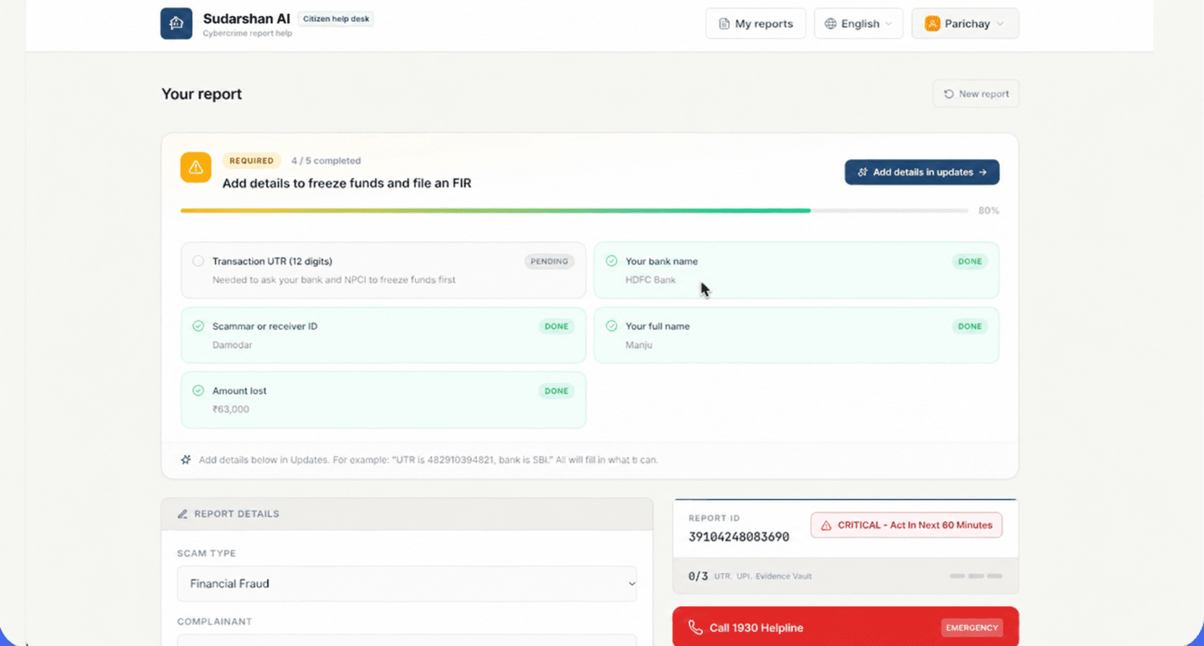Click the 0/3 UTR, UPI, Evidence Vault text
The image size is (1204, 646).
tap(750, 576)
